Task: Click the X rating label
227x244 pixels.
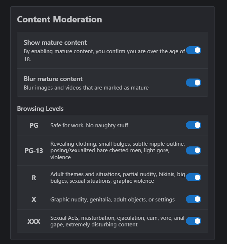Action: tap(34, 200)
